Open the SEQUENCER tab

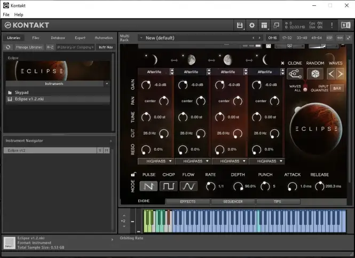coord(233,201)
